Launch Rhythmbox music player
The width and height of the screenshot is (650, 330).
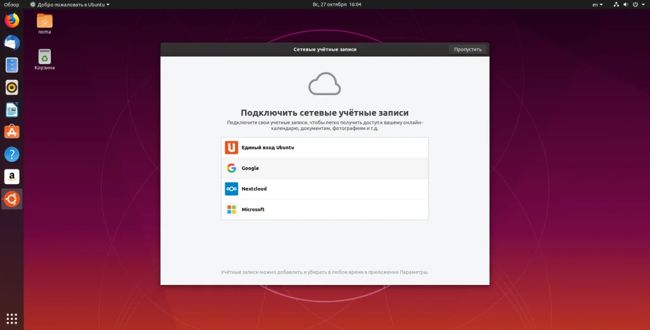pos(11,88)
